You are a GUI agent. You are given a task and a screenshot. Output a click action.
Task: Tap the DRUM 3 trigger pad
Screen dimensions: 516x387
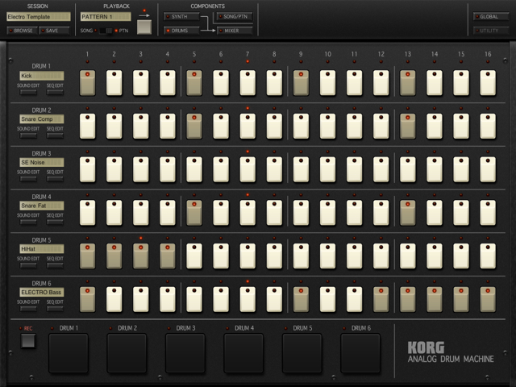click(x=185, y=352)
